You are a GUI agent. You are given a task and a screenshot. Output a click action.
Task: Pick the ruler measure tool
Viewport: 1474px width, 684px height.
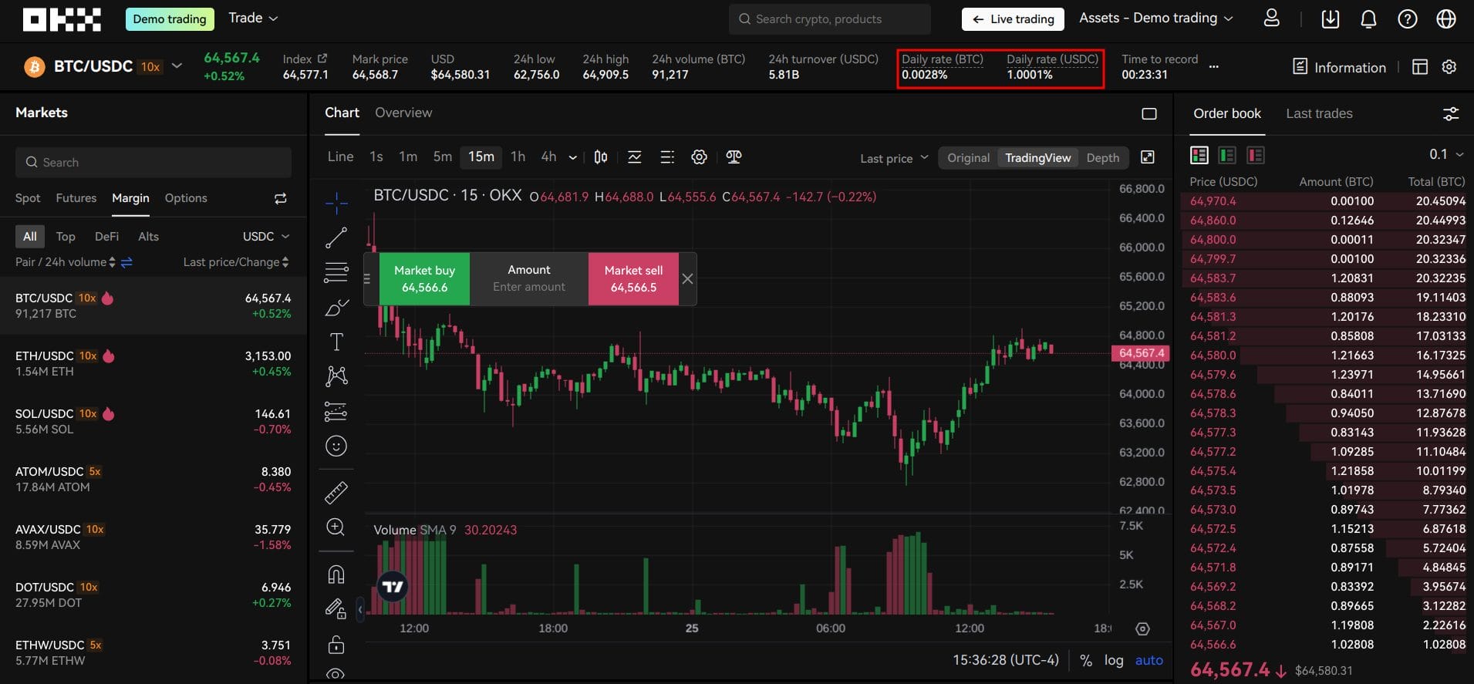click(x=336, y=492)
